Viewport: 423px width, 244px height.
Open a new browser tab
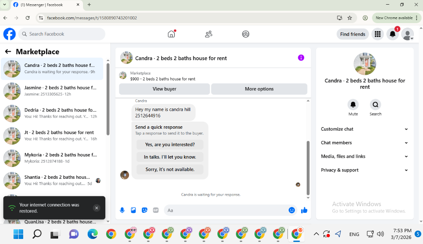pyautogui.click(x=89, y=5)
